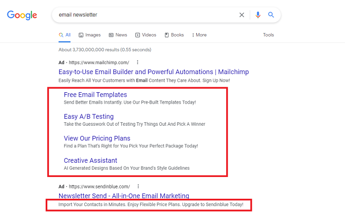Open Newsletter Send Sendinblue ad headline
345x214 pixels.
(x=124, y=196)
